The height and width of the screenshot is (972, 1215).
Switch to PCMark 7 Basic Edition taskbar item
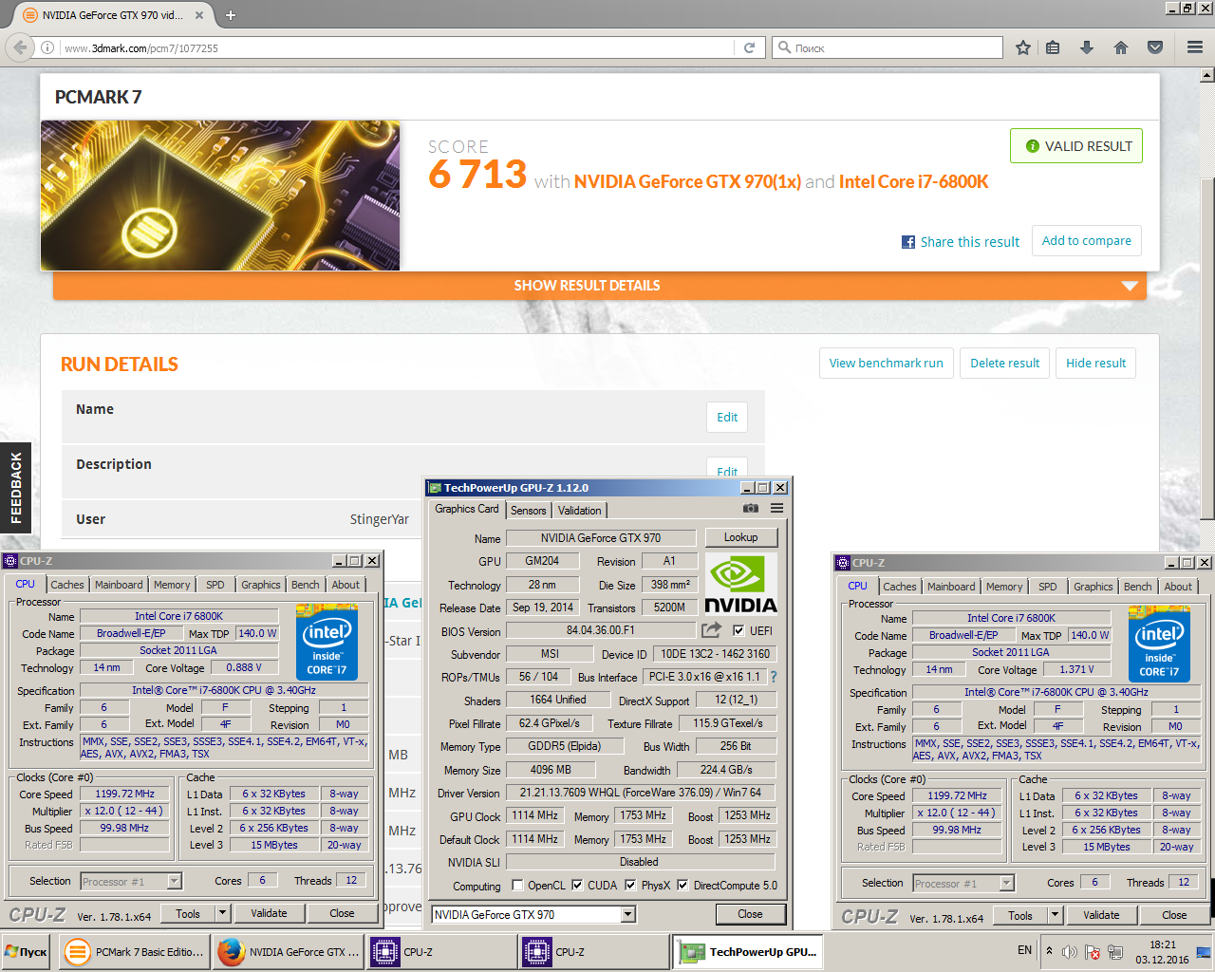[135, 952]
